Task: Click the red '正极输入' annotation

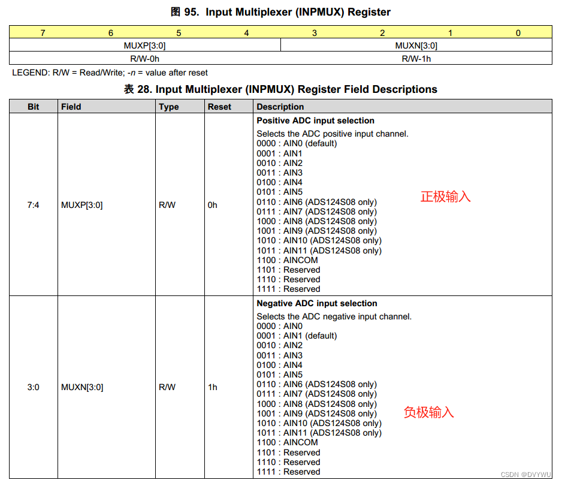Action: pyautogui.click(x=446, y=197)
